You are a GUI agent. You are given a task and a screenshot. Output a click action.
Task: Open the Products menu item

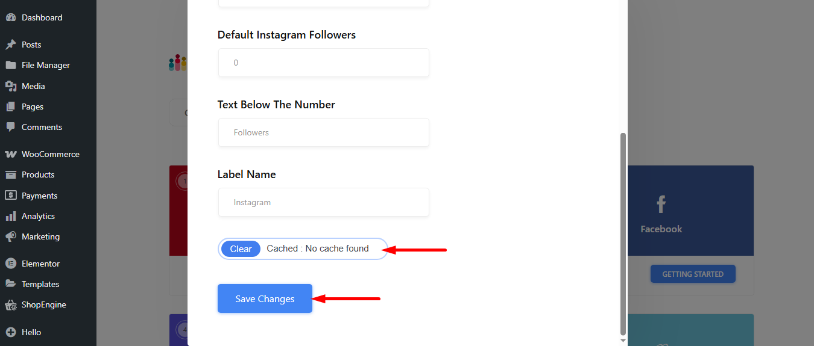pos(38,175)
